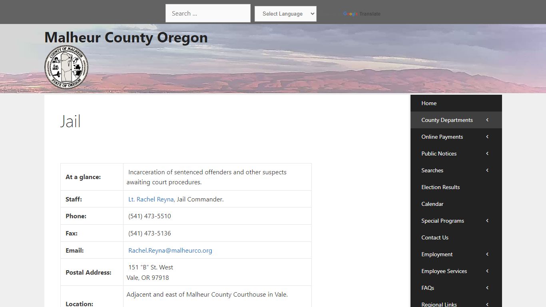
Task: Click the Malheur County Oregon site title
Action: click(126, 37)
